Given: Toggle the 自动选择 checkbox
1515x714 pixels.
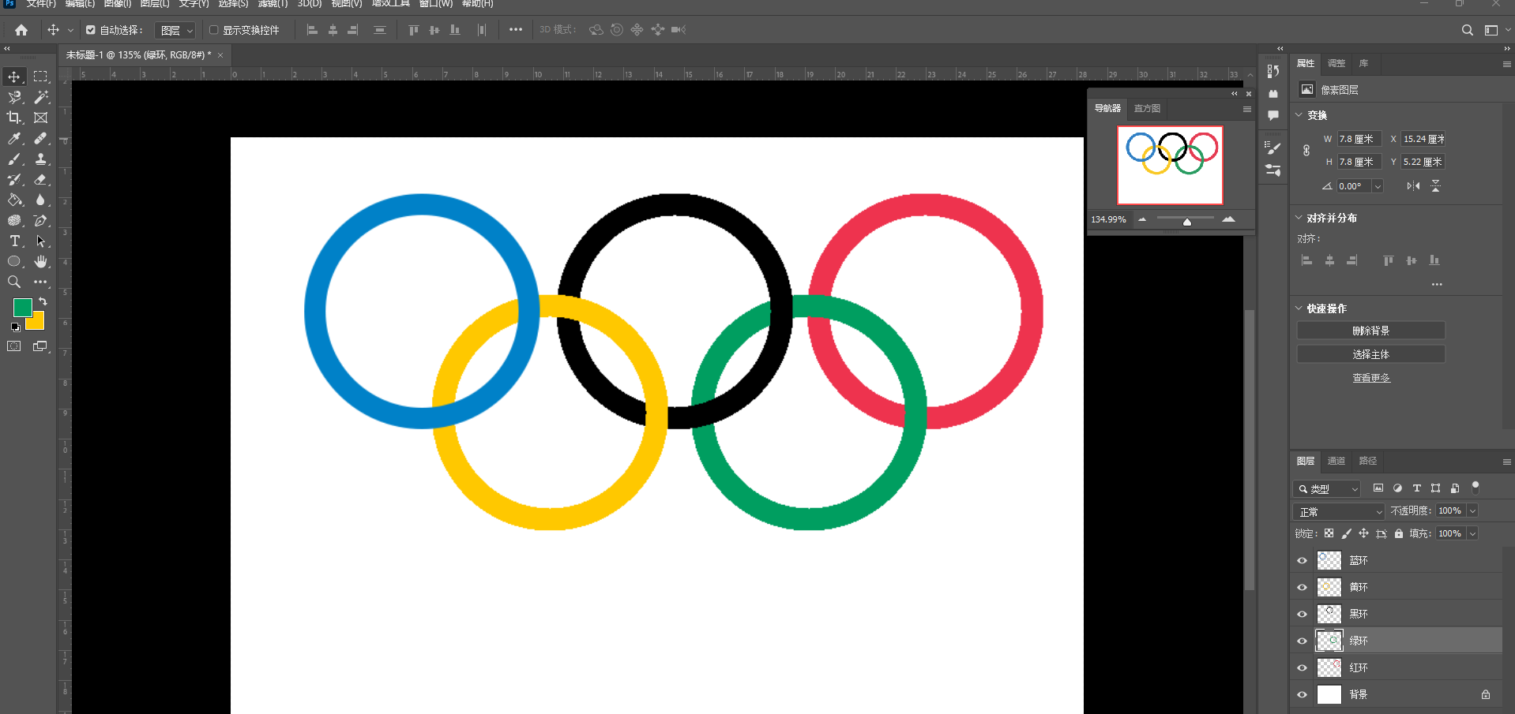Looking at the screenshot, I should point(91,30).
